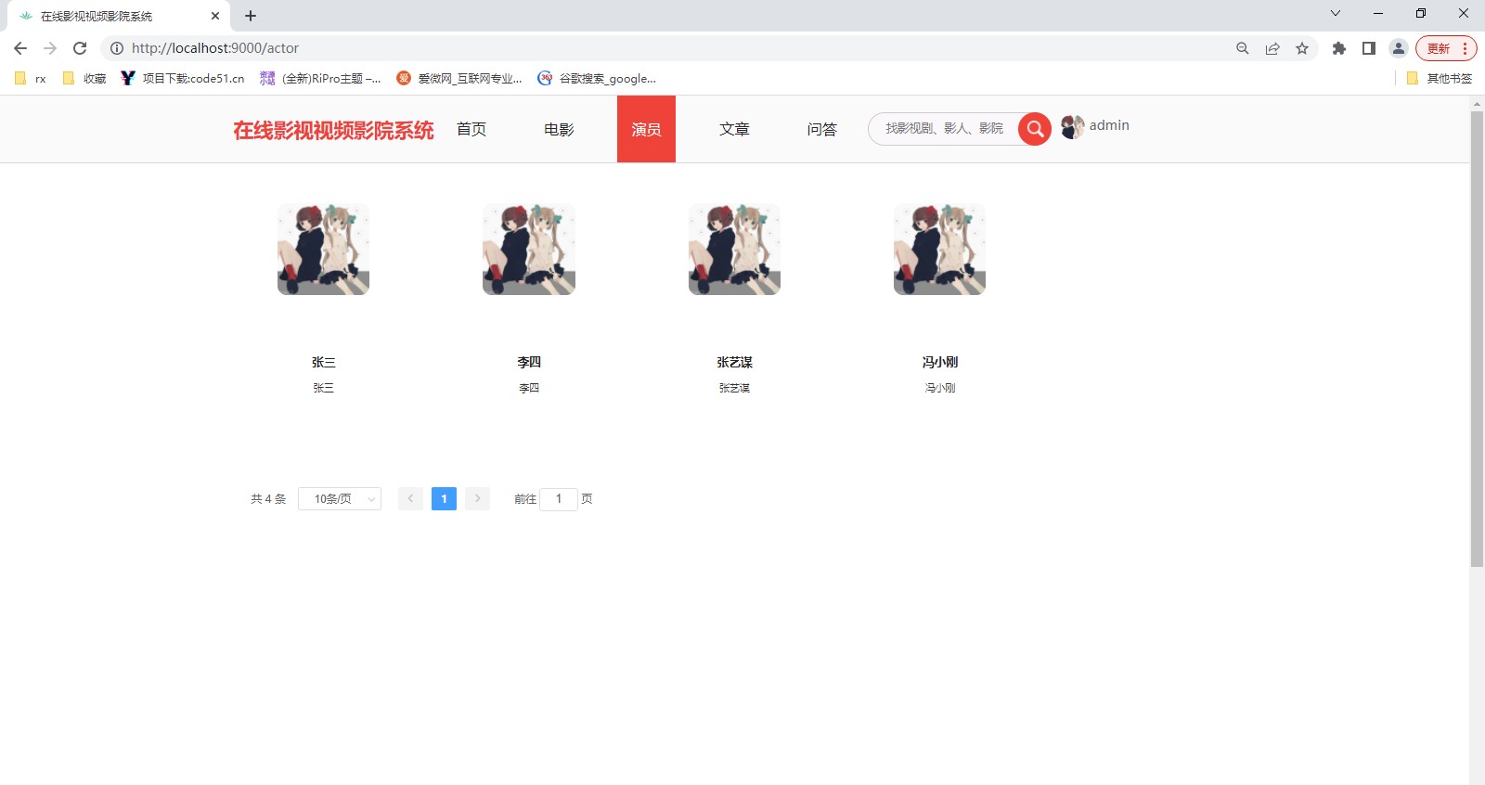Go back with the browser back arrow
1485x785 pixels.
coord(20,48)
